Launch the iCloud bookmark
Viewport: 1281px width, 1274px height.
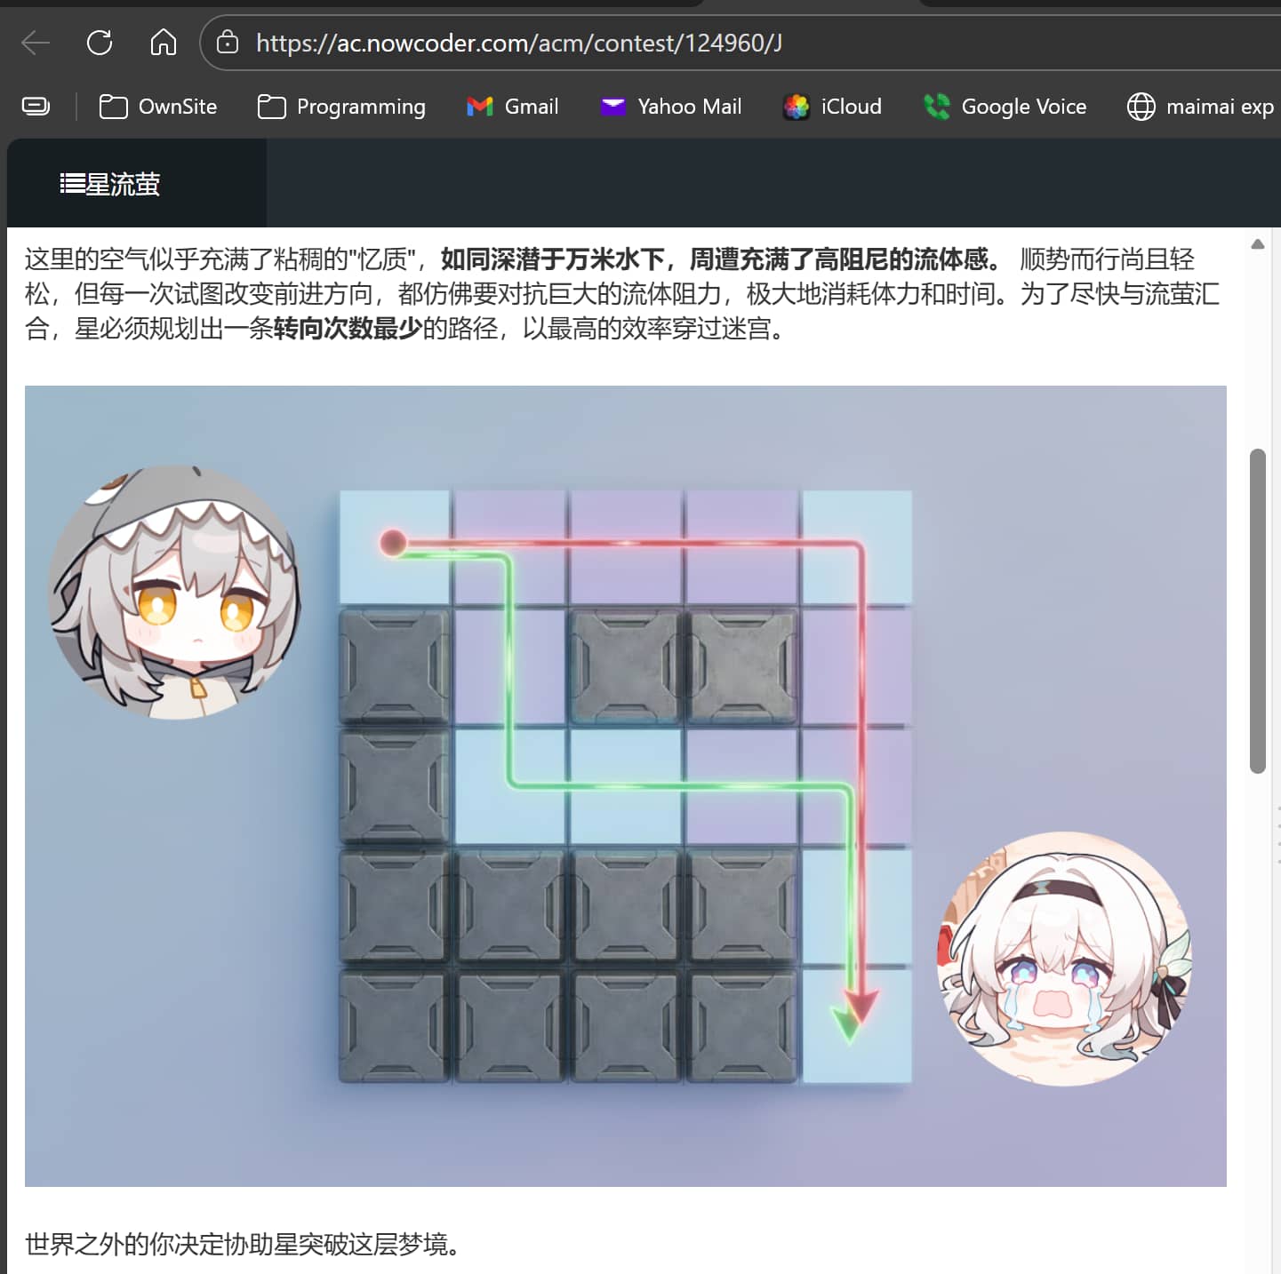832,107
